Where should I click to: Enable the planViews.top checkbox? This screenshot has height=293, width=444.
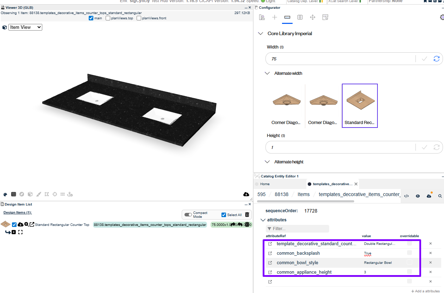[108, 18]
